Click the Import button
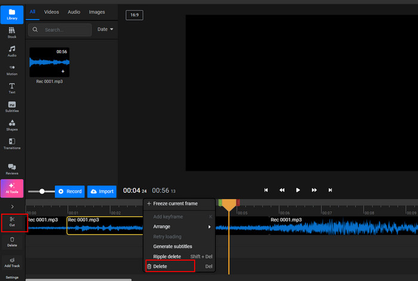The image size is (418, 281). pos(102,192)
